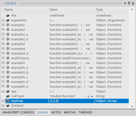The image size is (136, 116).
Task: Click the cube icon beside [Globals]
Action: click(8, 106)
